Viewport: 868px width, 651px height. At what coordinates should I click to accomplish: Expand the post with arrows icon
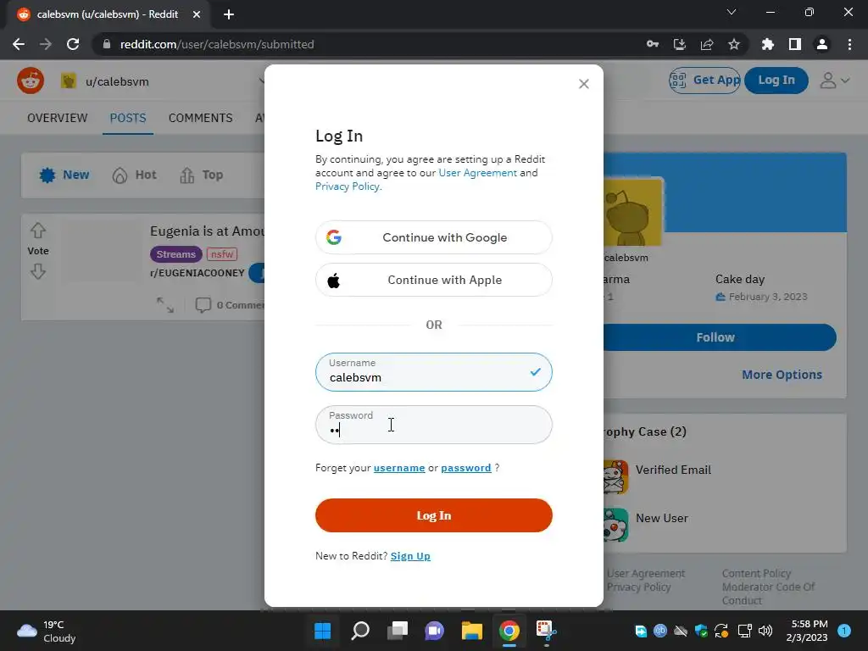(165, 305)
